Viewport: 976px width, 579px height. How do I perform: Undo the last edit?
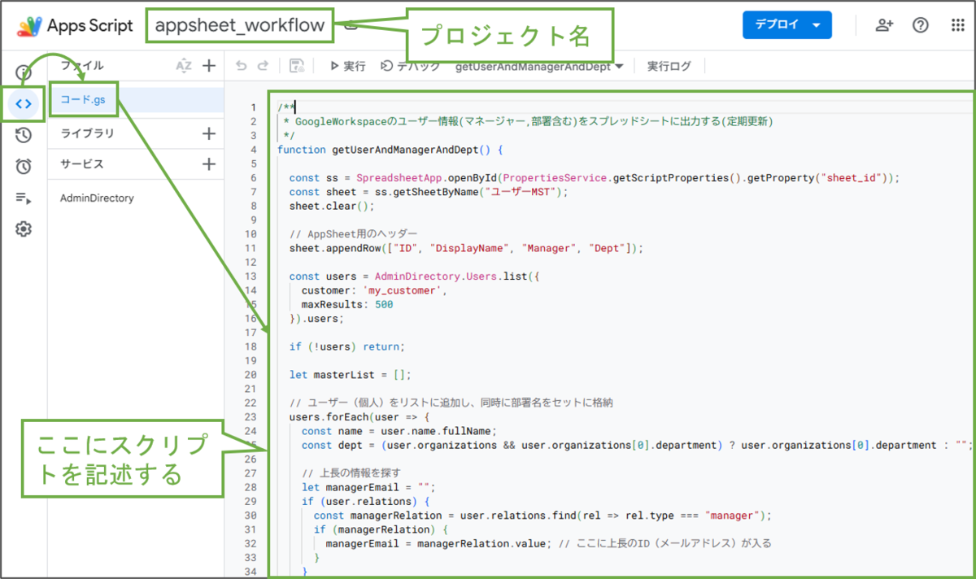click(x=241, y=66)
